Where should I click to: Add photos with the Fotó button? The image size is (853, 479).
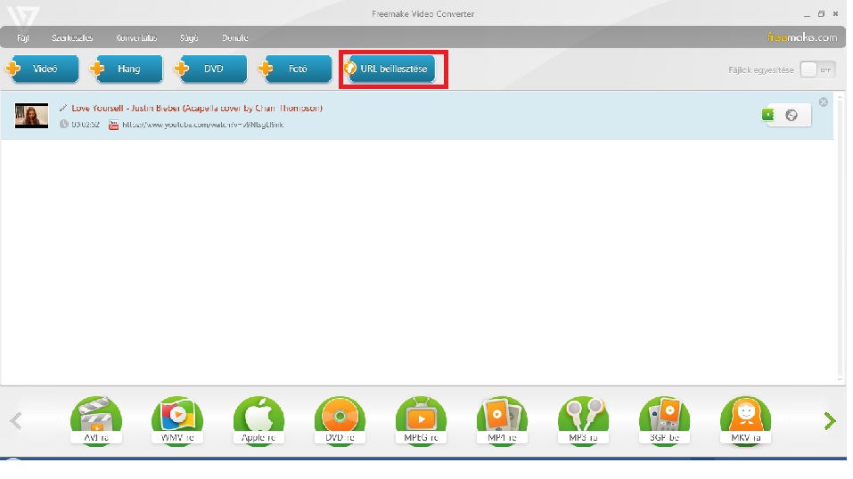pos(295,69)
